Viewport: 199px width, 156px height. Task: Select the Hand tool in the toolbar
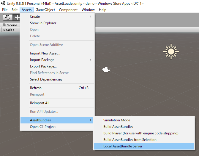coord(8,17)
